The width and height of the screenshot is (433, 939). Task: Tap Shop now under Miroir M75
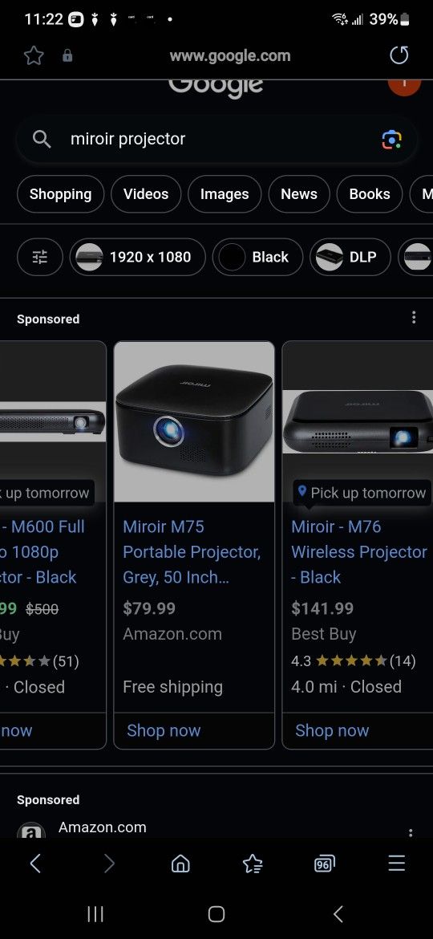[164, 730]
